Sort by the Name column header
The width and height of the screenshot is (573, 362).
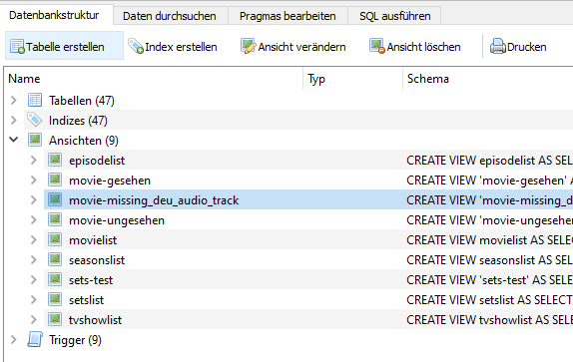[x=154, y=79]
